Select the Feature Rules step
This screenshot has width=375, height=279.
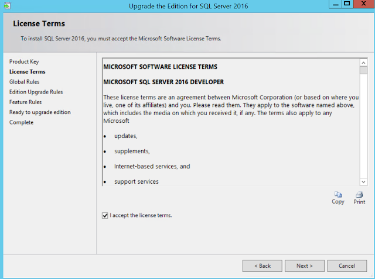(25, 102)
